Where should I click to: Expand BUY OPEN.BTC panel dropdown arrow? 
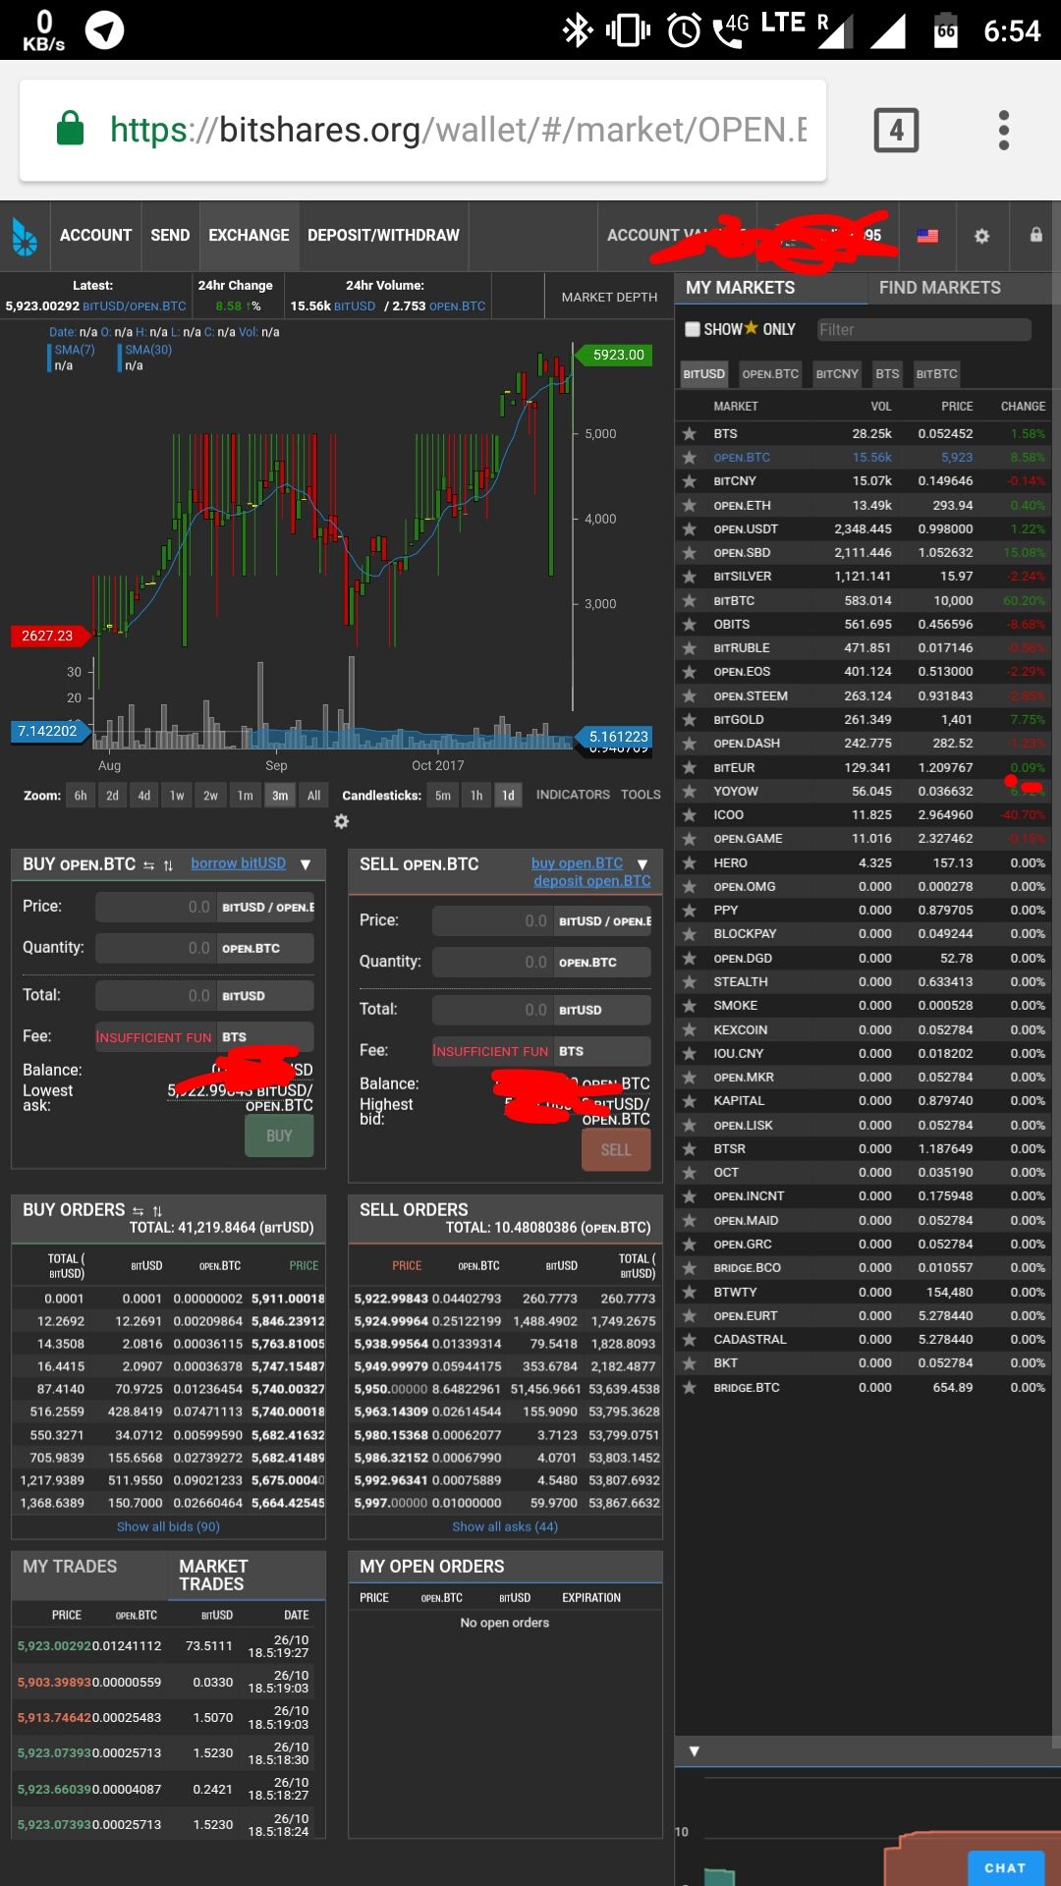(306, 864)
